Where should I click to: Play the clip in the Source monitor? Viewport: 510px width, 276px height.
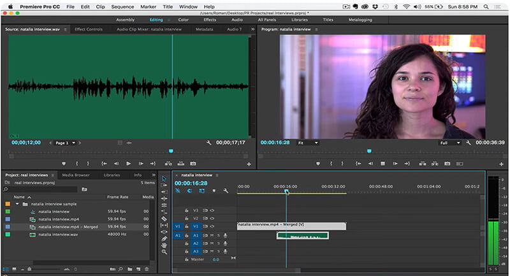click(129, 164)
